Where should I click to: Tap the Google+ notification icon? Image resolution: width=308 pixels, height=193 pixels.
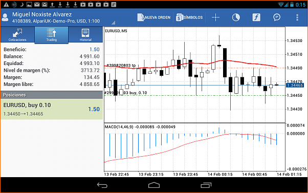point(114,4)
